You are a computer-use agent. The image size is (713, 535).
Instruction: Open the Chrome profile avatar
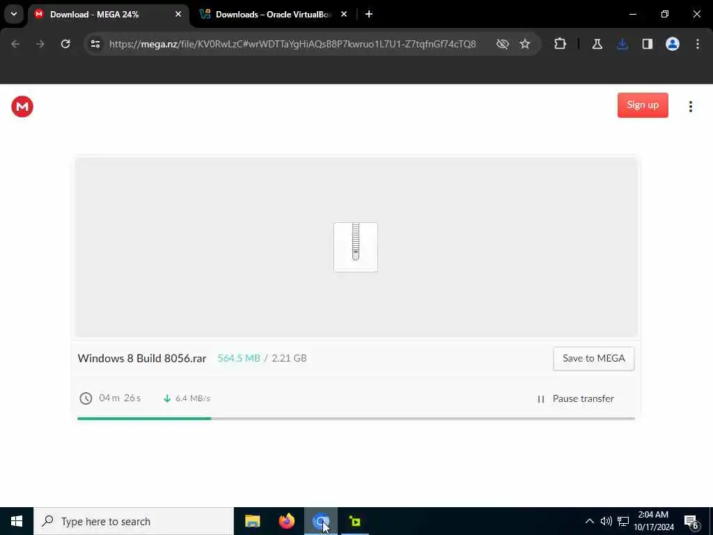[x=673, y=44]
